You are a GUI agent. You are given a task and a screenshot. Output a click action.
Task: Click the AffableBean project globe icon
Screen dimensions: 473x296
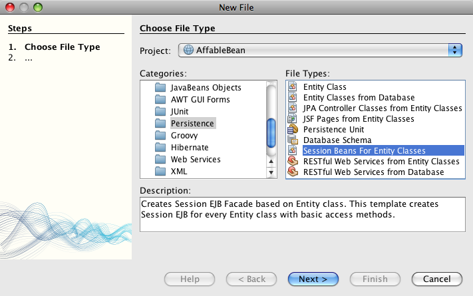pos(188,50)
